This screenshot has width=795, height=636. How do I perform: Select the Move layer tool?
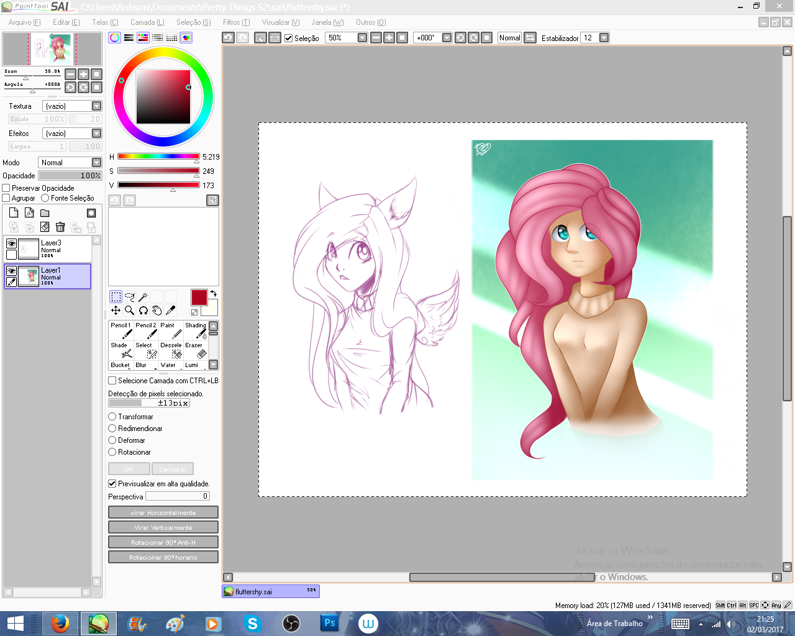(116, 311)
